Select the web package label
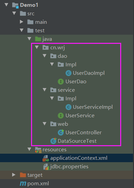Viewport: 134px width, 188px height. tap(63, 124)
